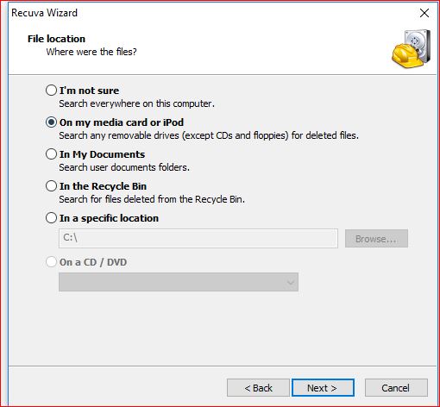Click the Browse... button
Viewport: 440px width, 407px height.
click(x=376, y=238)
